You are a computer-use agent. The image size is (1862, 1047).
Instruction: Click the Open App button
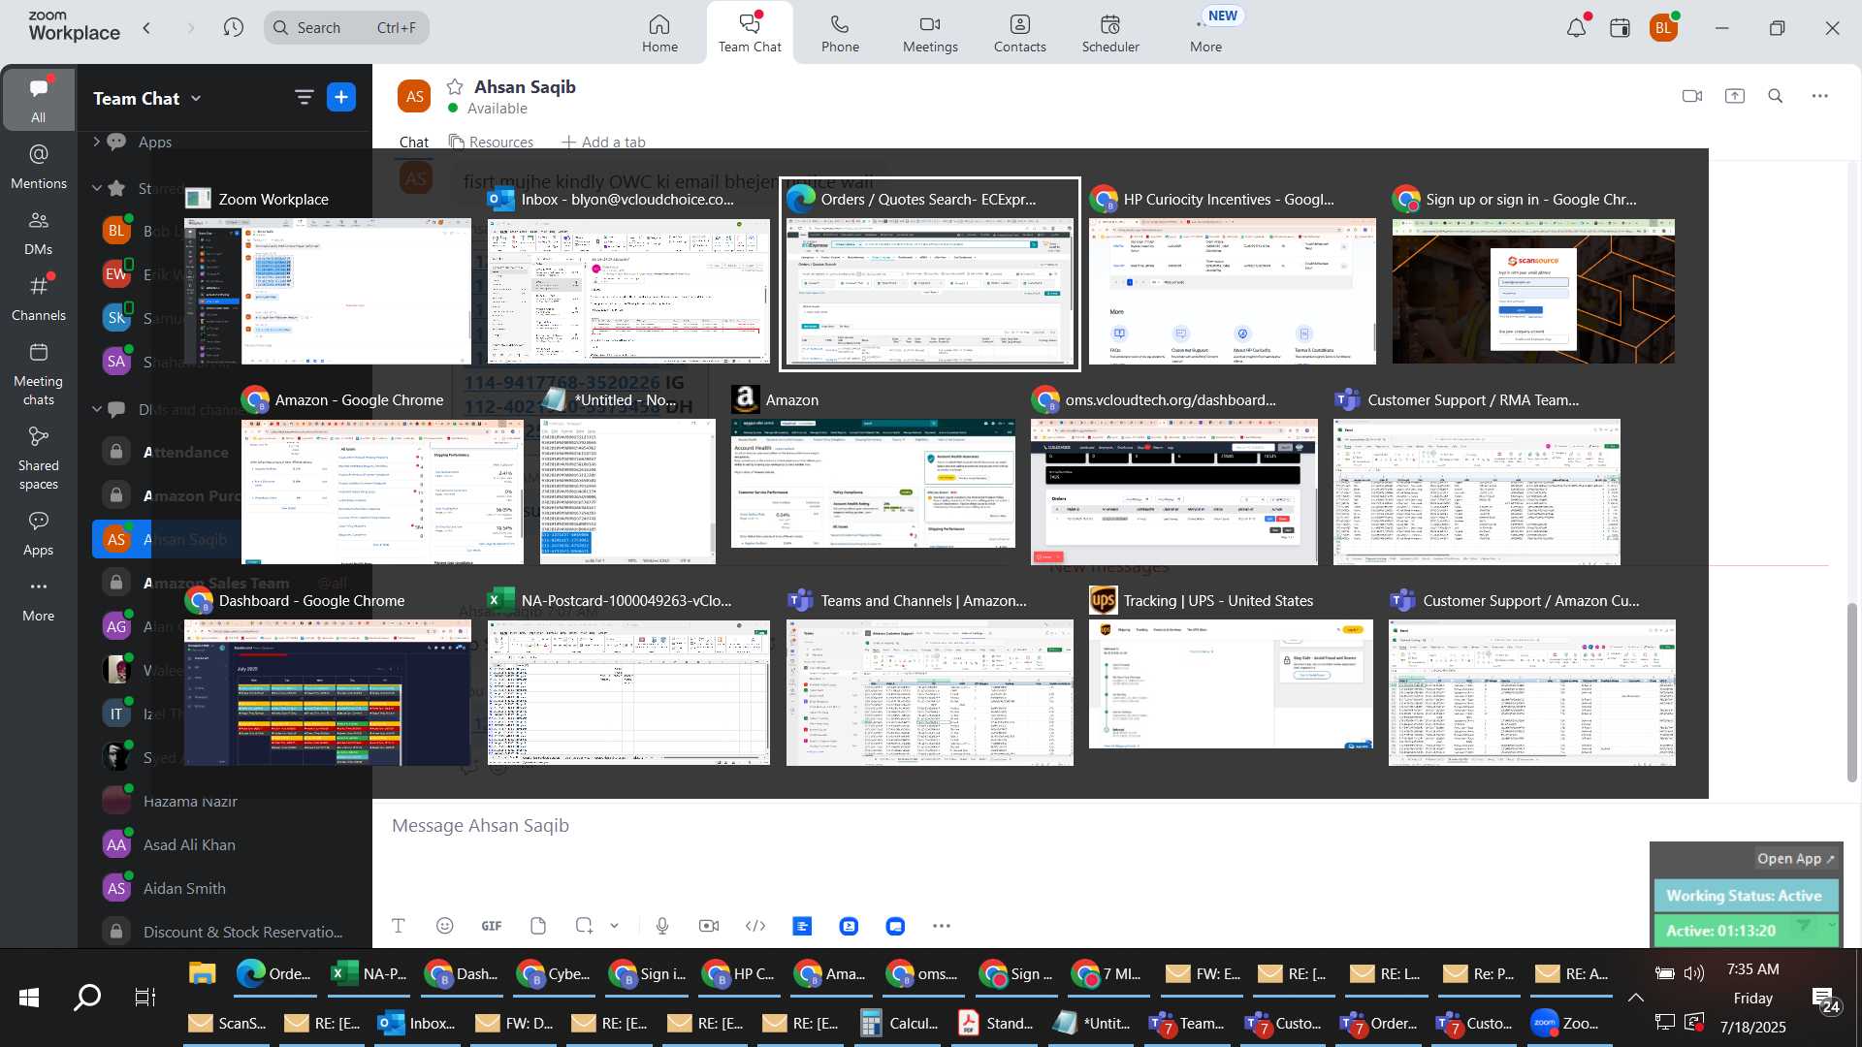[x=1795, y=859]
